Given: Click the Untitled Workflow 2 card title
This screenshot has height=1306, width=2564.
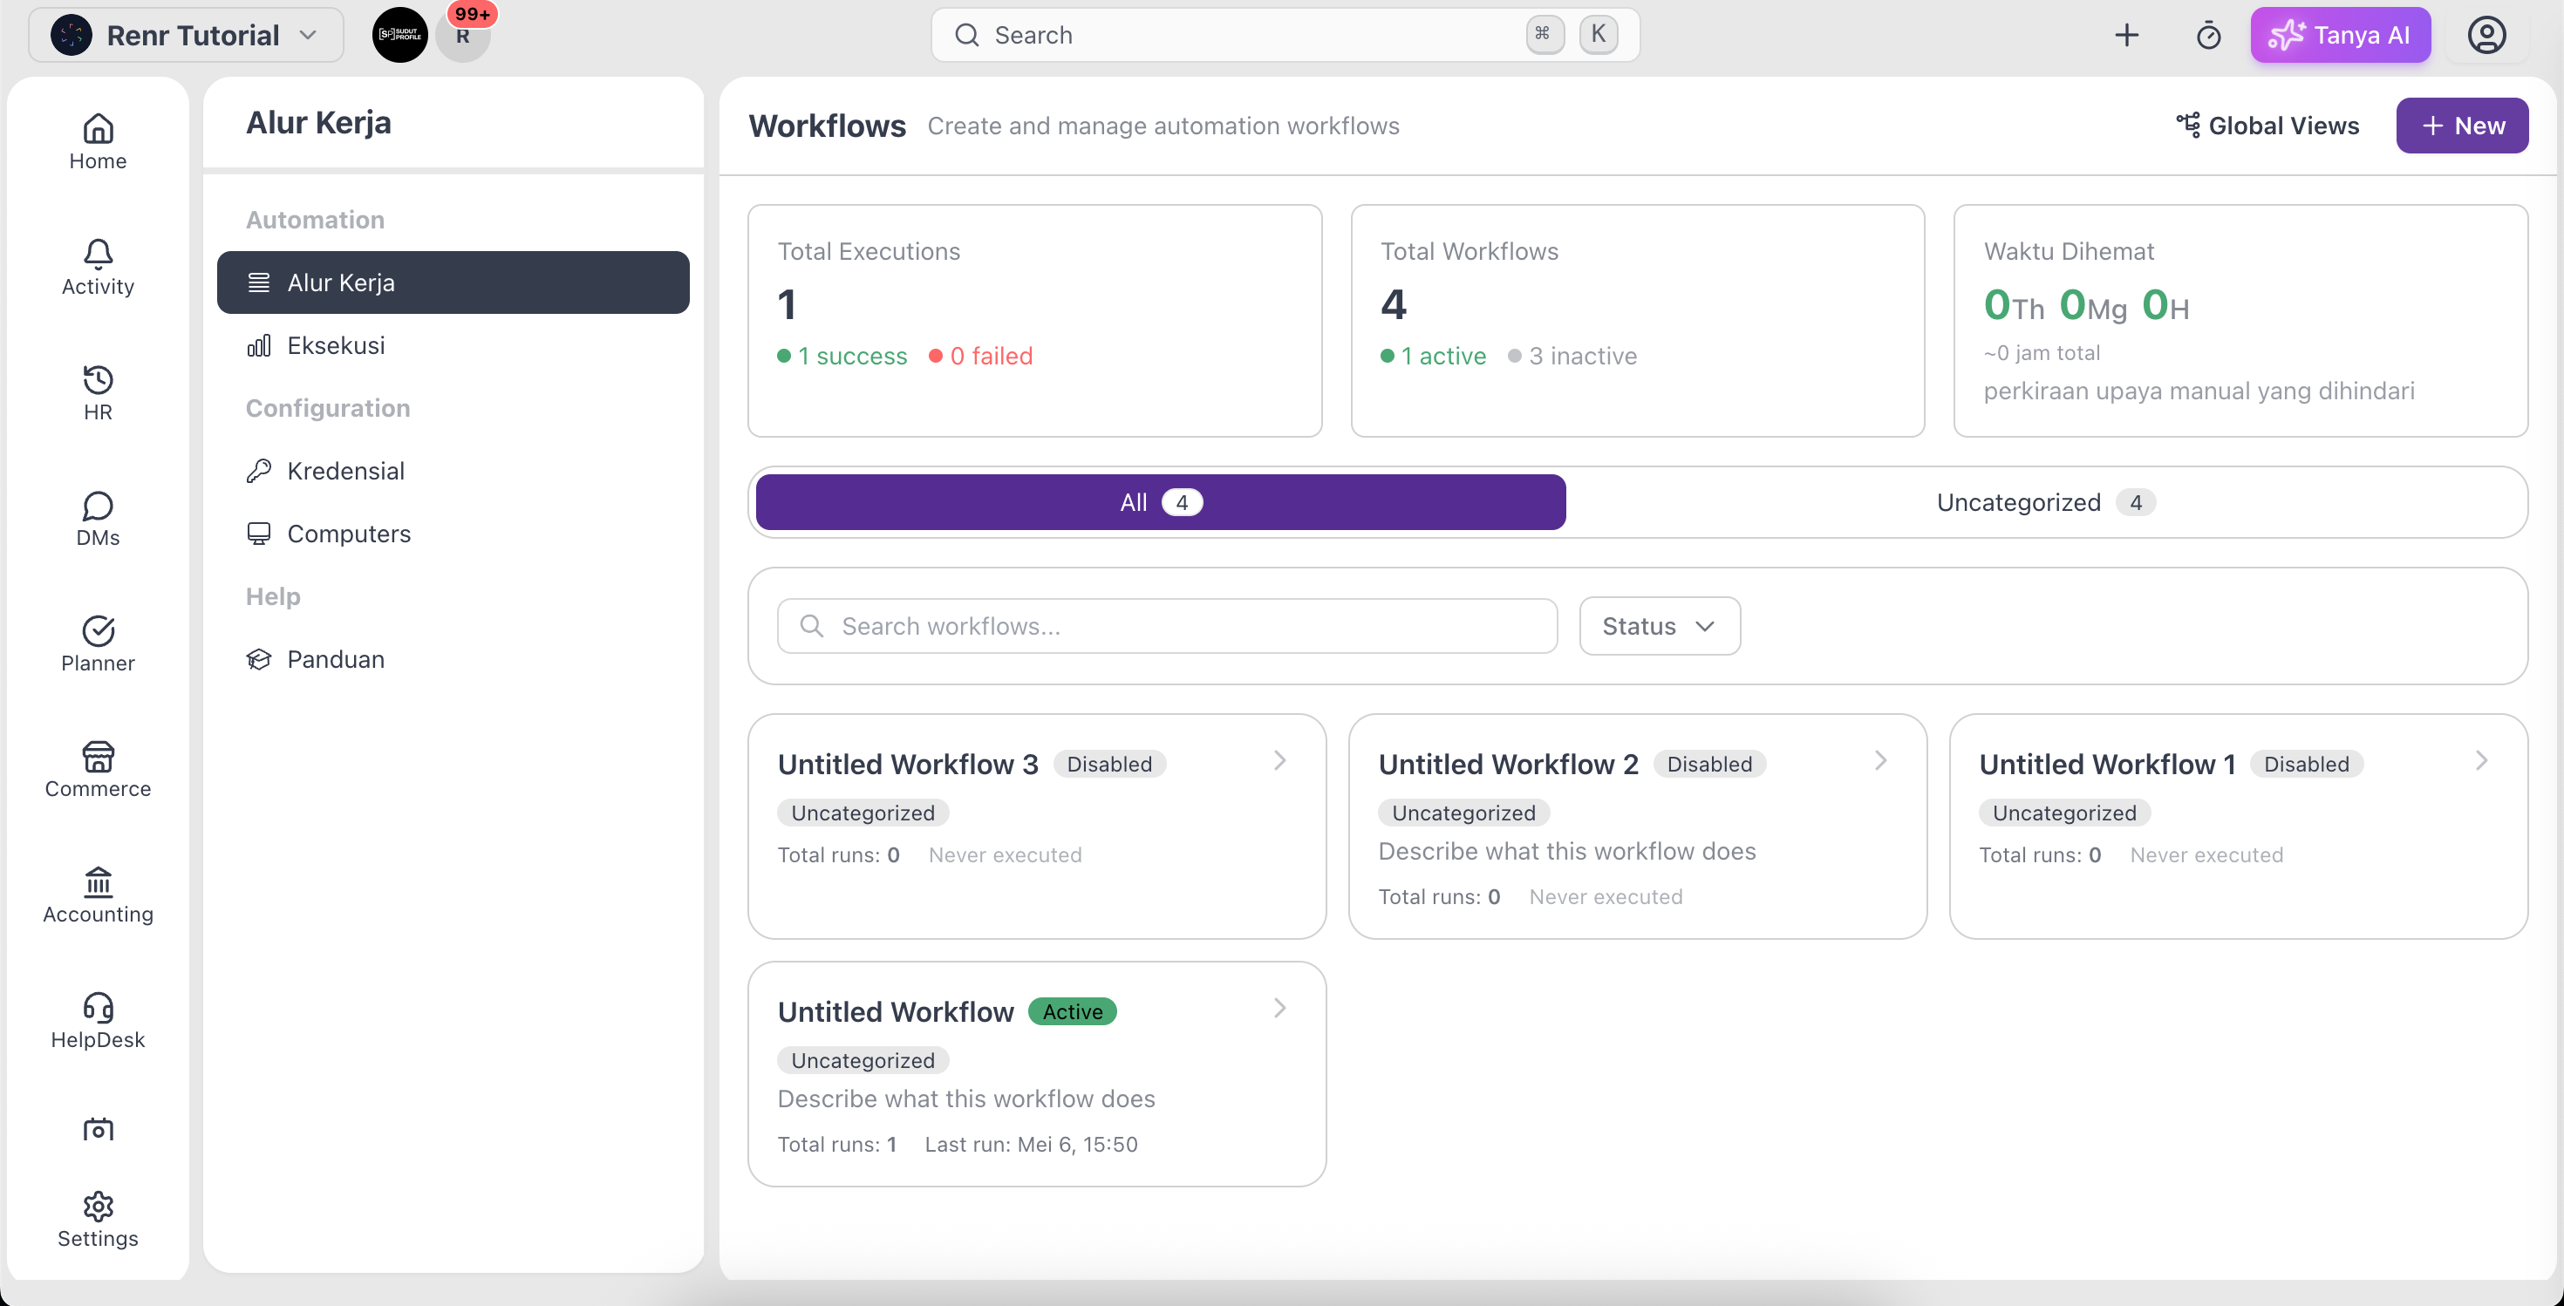Looking at the screenshot, I should 1507,764.
